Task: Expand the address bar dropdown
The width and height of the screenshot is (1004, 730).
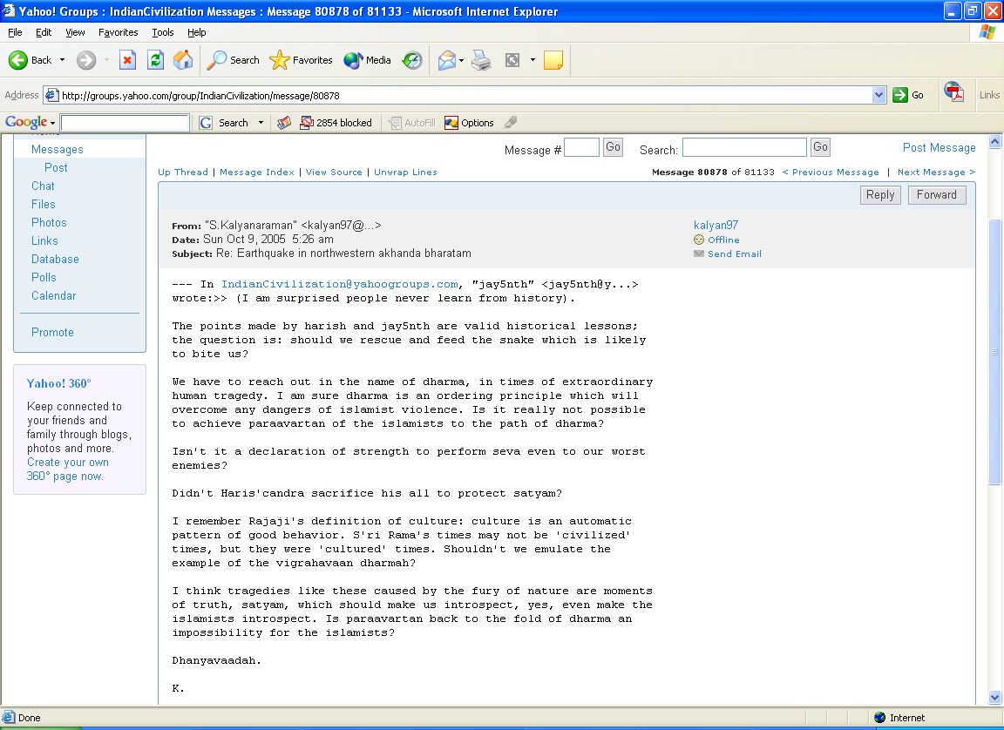Action: 878,95
